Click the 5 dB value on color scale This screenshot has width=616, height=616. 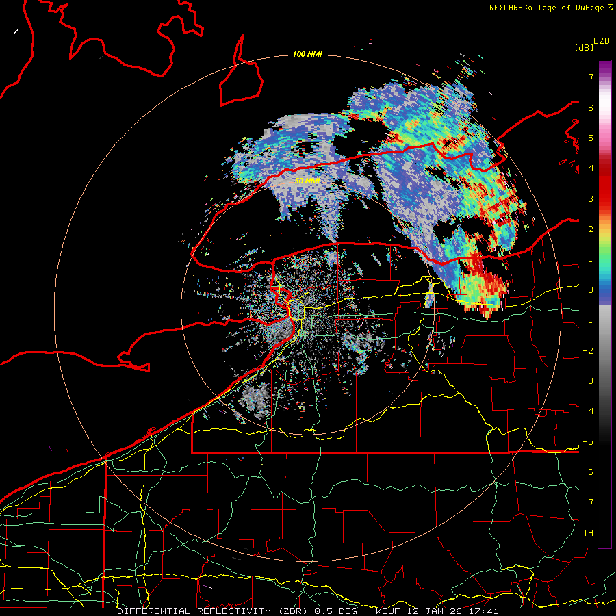tap(591, 138)
